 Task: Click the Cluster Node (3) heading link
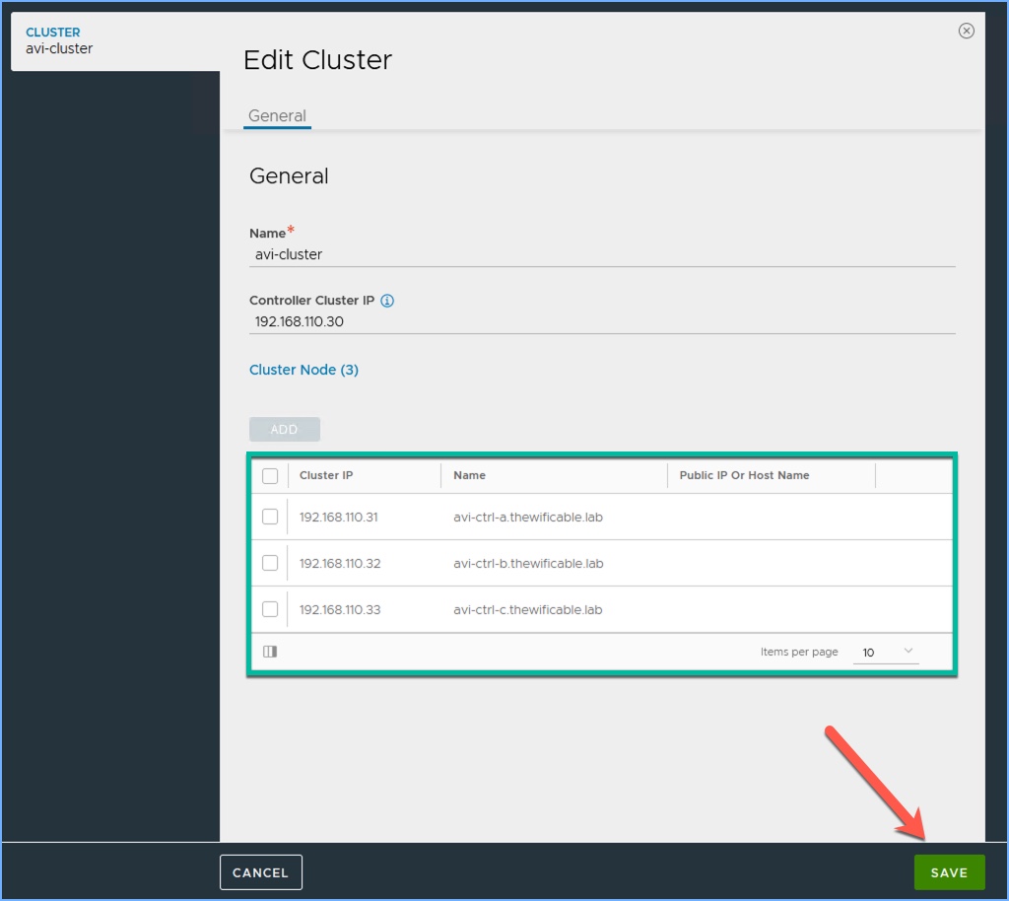pos(303,370)
